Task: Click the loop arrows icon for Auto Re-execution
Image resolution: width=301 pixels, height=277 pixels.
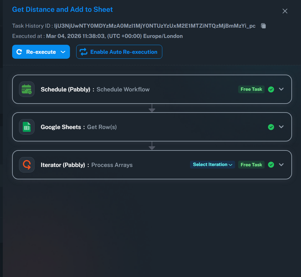Action: pyautogui.click(x=84, y=52)
